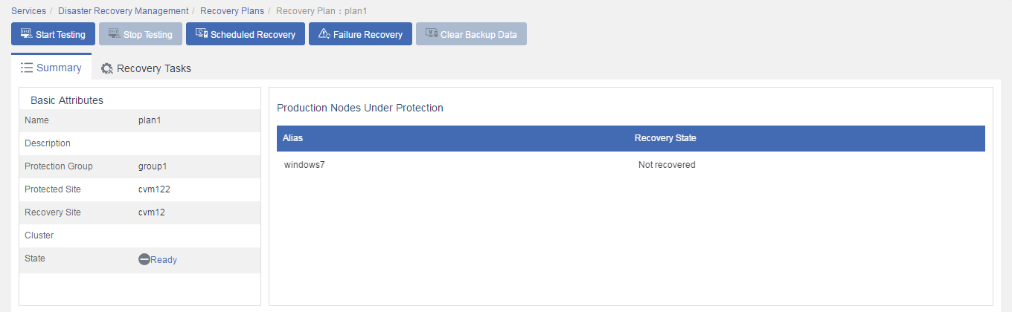Viewport: 1012px width, 312px height.
Task: Click the Ready state link
Action: coord(164,260)
